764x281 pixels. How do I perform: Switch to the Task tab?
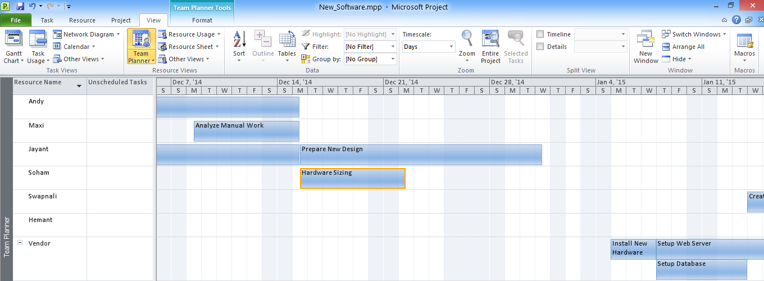(47, 20)
